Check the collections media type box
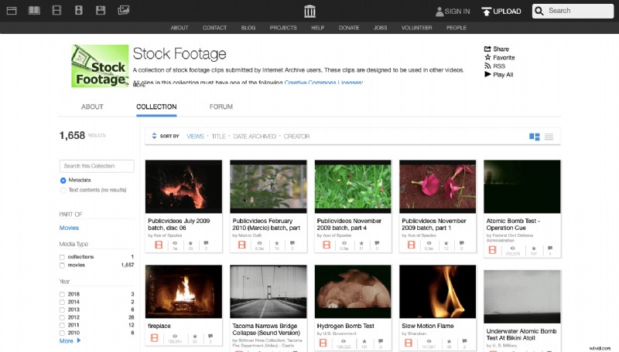Viewport: 619px width, 352px height. click(x=62, y=257)
